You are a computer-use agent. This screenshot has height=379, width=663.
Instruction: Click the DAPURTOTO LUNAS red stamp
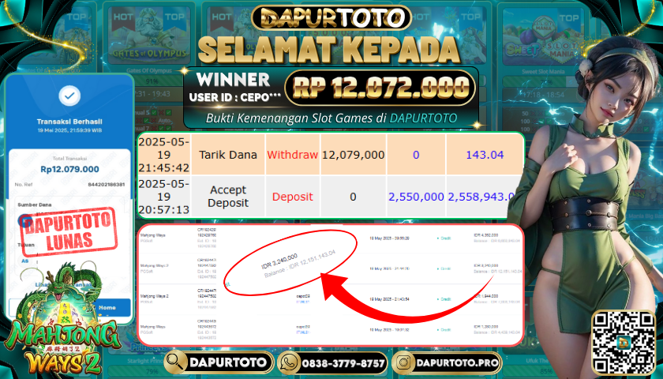[x=69, y=231]
